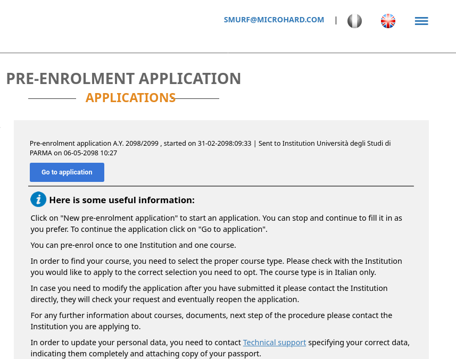456x359 pixels.
Task: Click the application A.Y. 2098/2099 status text
Action: point(210,148)
